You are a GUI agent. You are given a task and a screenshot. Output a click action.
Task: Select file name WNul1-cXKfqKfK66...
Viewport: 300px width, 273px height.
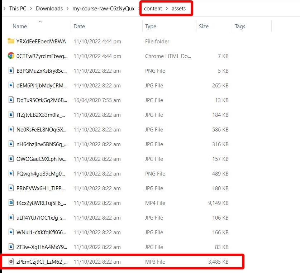[41, 233]
